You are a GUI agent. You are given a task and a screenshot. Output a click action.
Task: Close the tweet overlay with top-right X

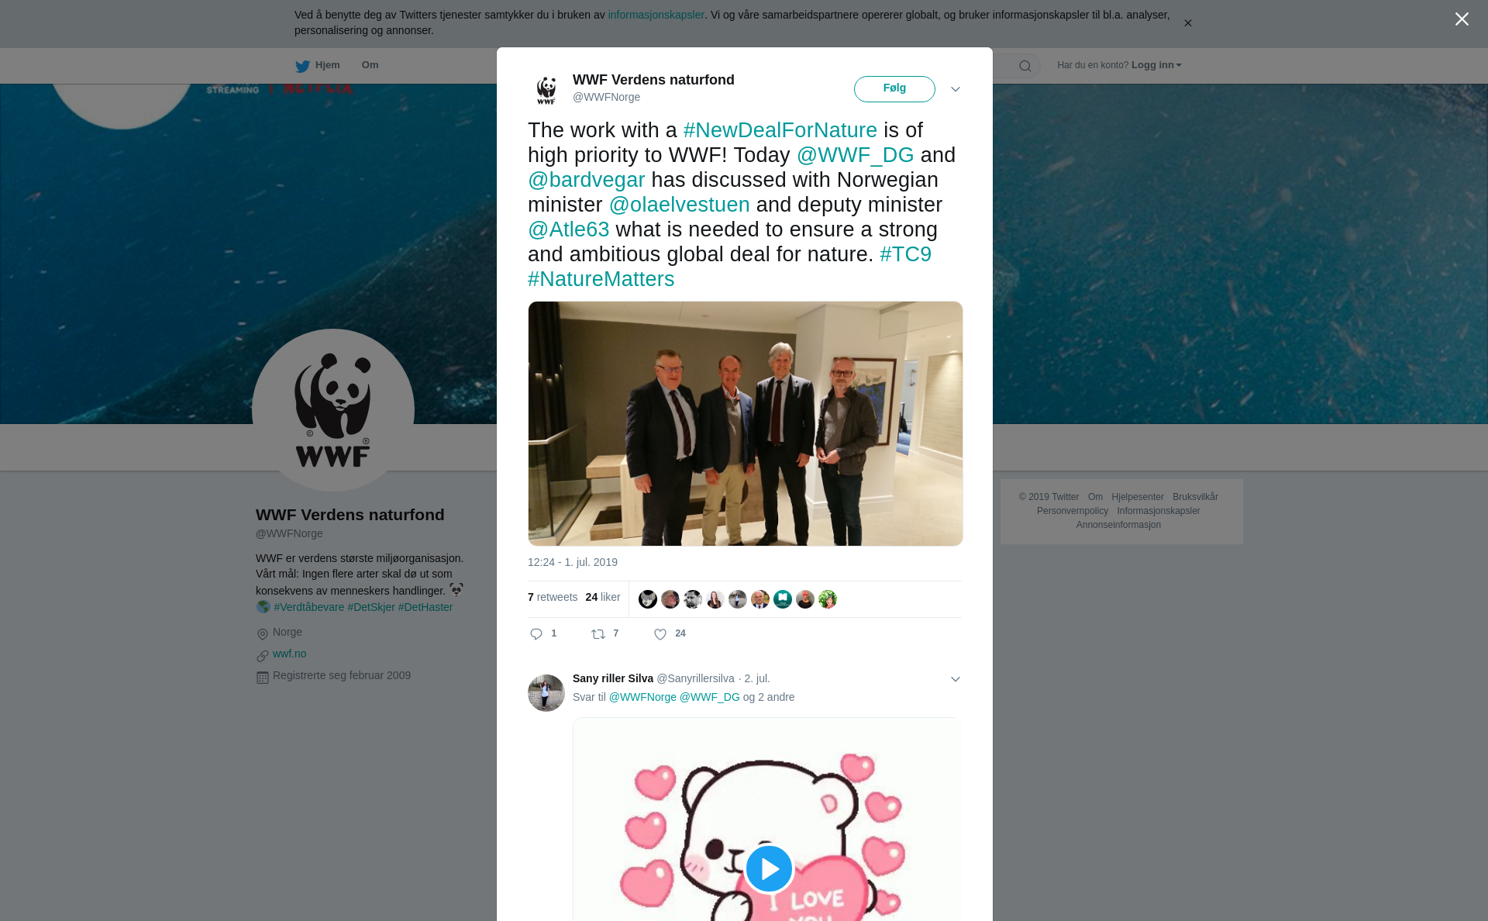1462,19
